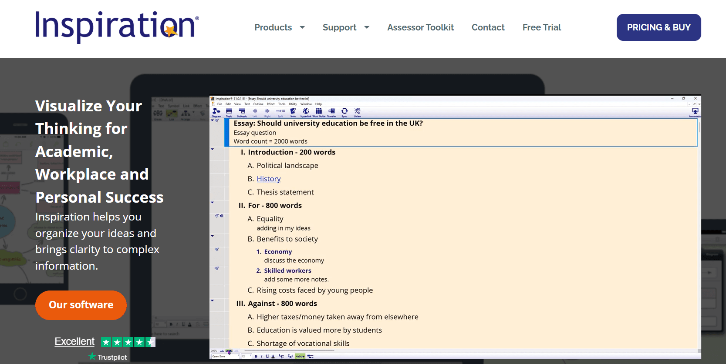Toggle underline formatting in bottom toolbar
Viewport: 726px width, 364px height.
(267, 357)
